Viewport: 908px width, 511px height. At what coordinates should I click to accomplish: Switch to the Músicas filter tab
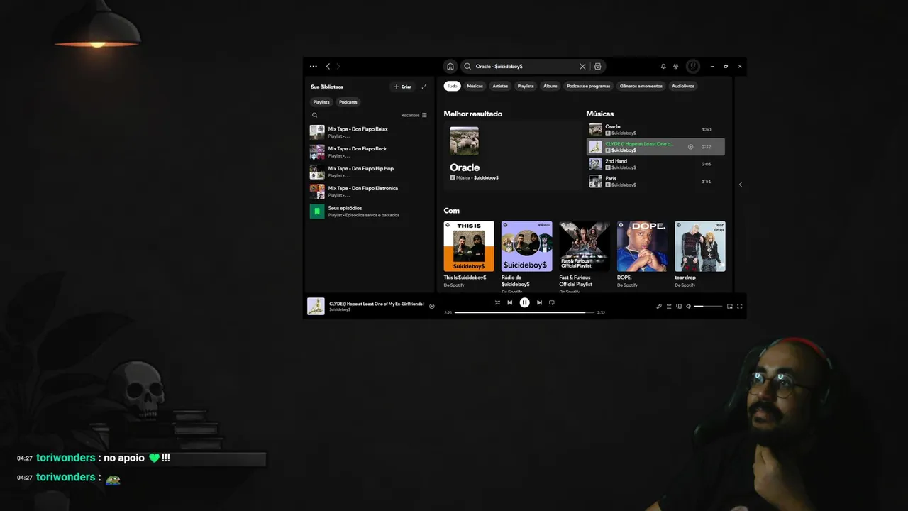point(475,86)
